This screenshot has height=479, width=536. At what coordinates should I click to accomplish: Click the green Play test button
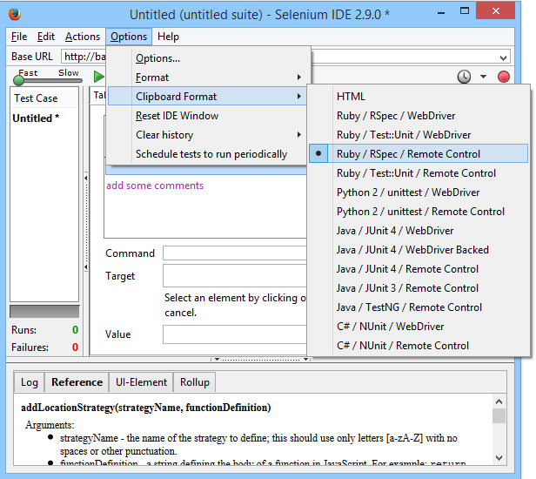(x=99, y=77)
